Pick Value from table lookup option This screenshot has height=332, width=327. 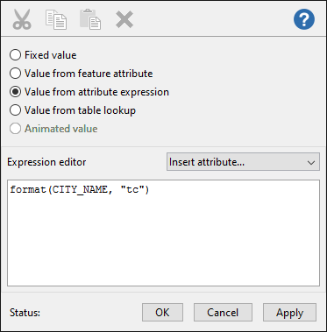[15, 110]
